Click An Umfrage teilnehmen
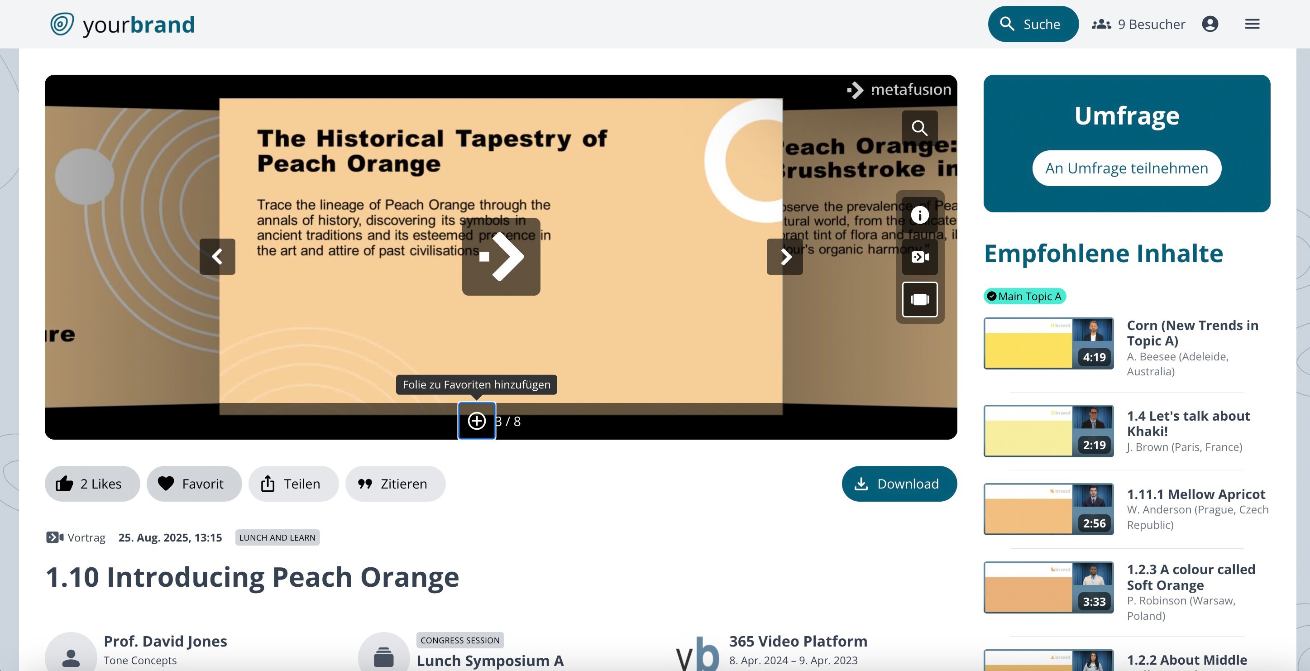The height and width of the screenshot is (671, 1310). 1126,168
